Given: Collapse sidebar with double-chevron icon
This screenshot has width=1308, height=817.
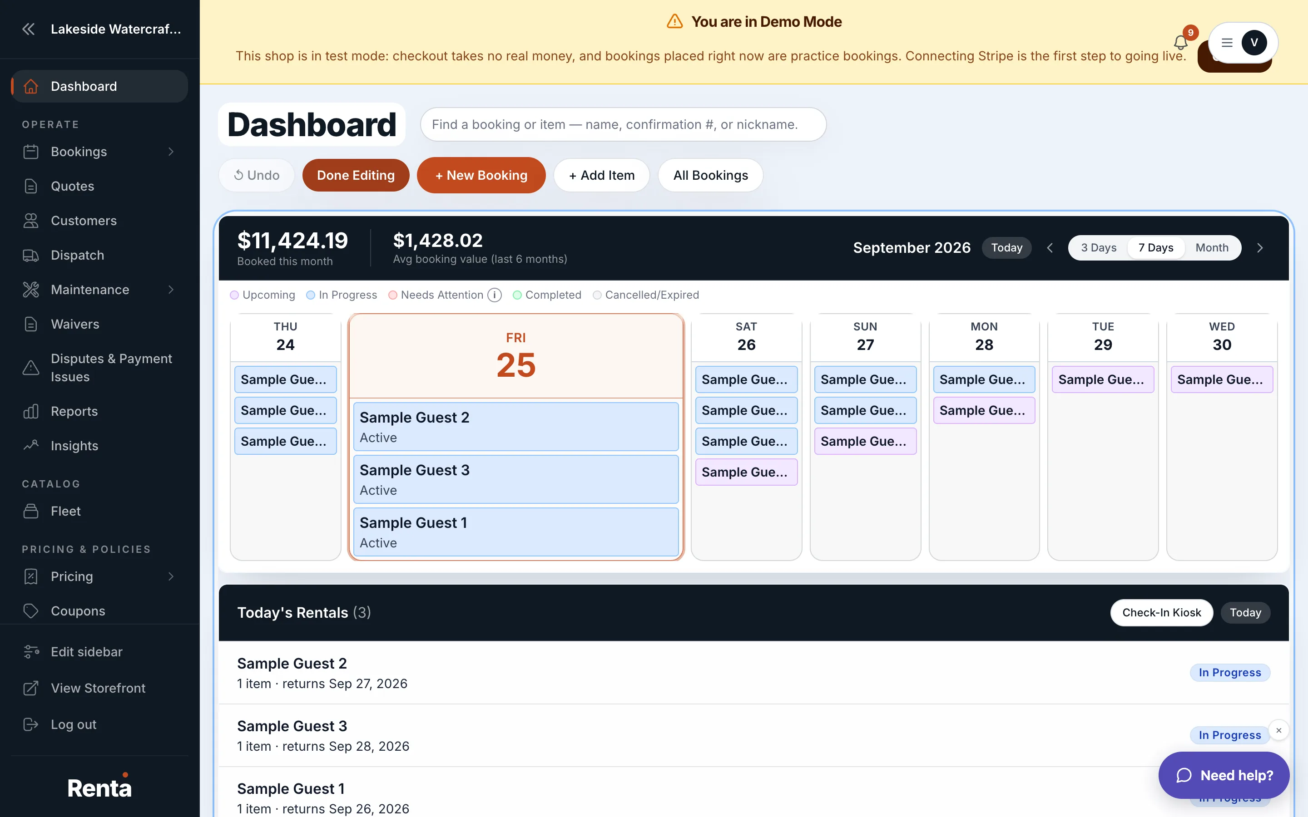Looking at the screenshot, I should click(x=29, y=29).
